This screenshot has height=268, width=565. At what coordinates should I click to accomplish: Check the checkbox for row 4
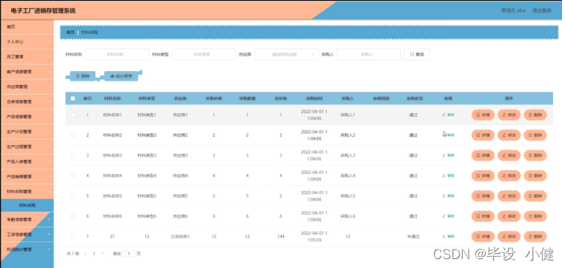click(x=73, y=175)
